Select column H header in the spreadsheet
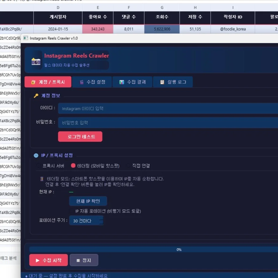Screen dimensions: 278x278 (x=195, y=8)
